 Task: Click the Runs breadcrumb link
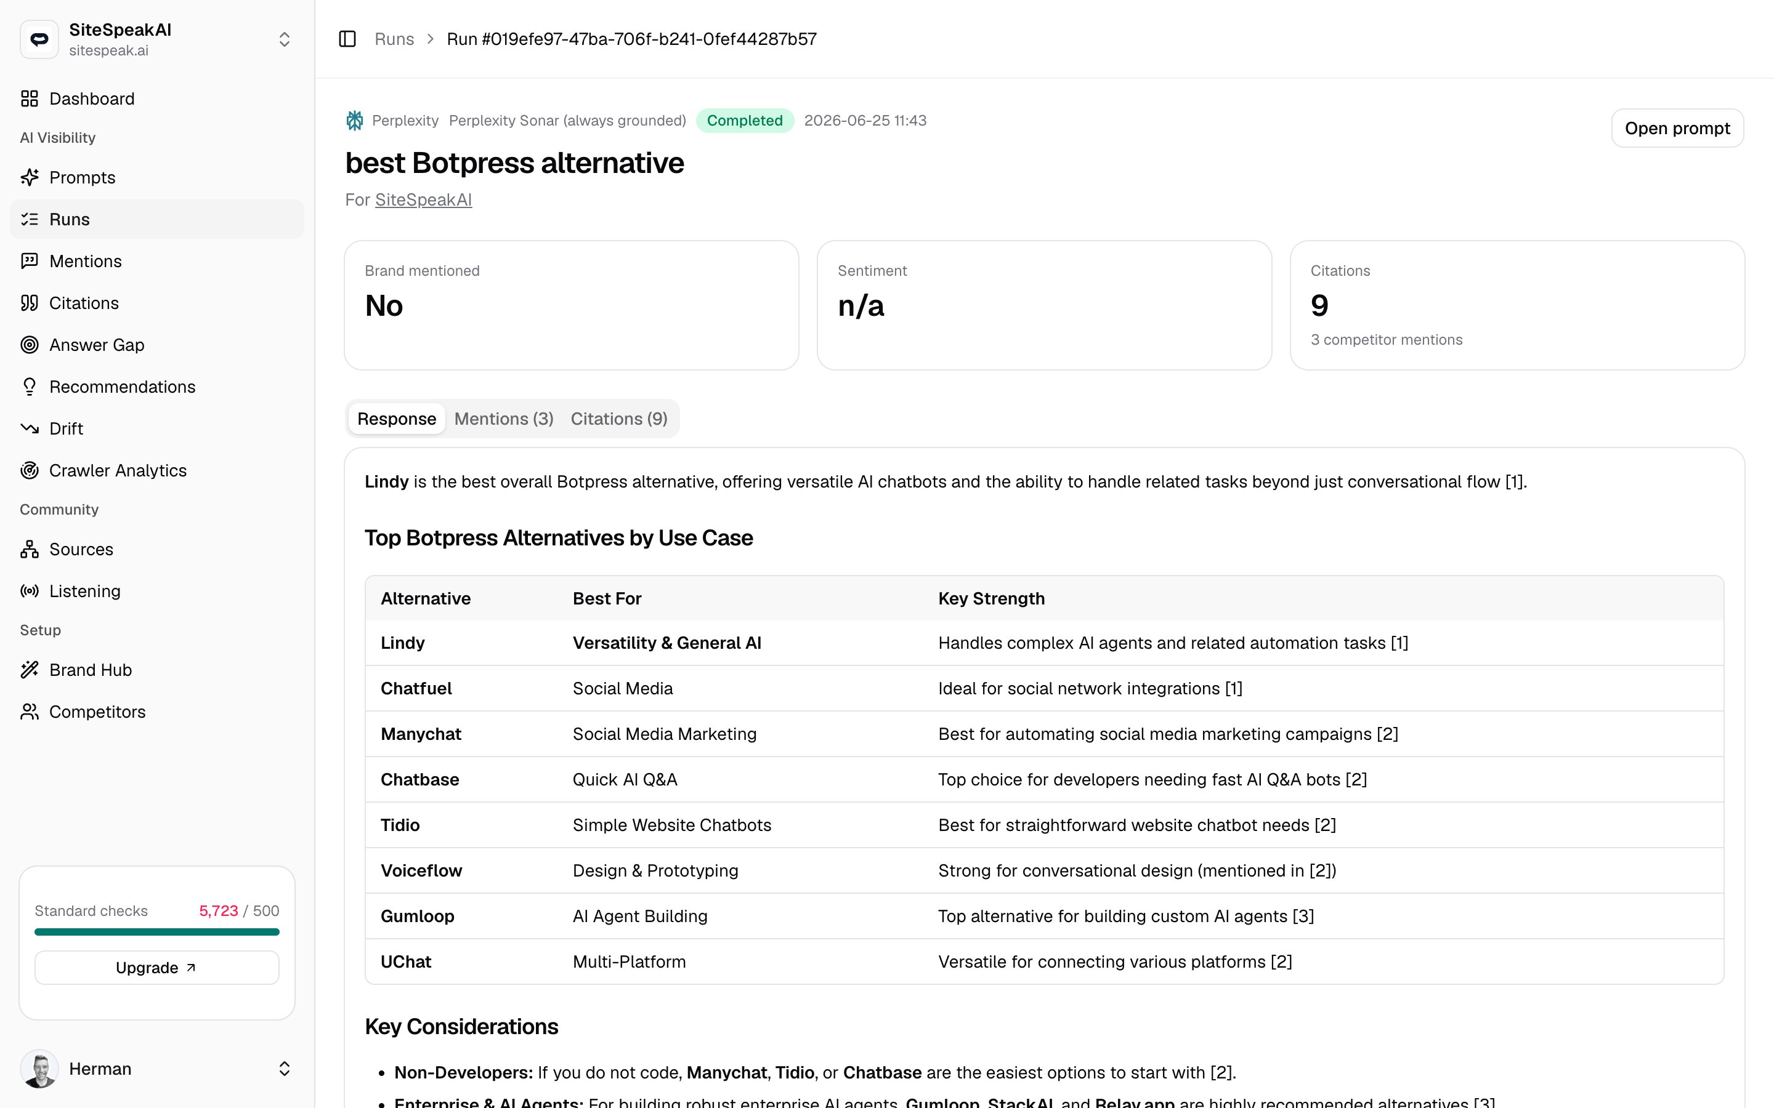394,39
